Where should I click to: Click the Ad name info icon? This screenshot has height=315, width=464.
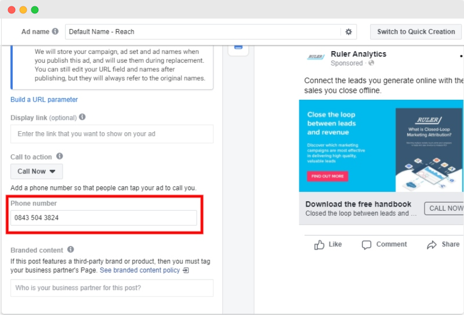pos(55,31)
